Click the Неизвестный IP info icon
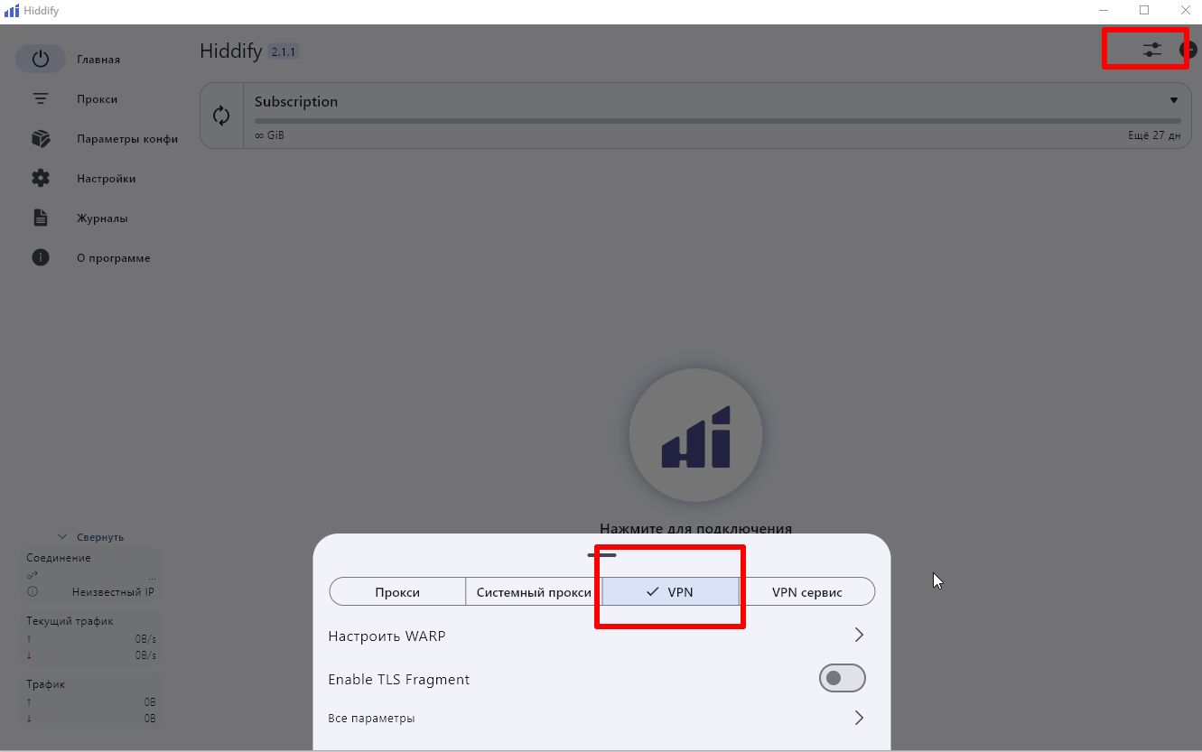The height and width of the screenshot is (752, 1202). [x=33, y=592]
